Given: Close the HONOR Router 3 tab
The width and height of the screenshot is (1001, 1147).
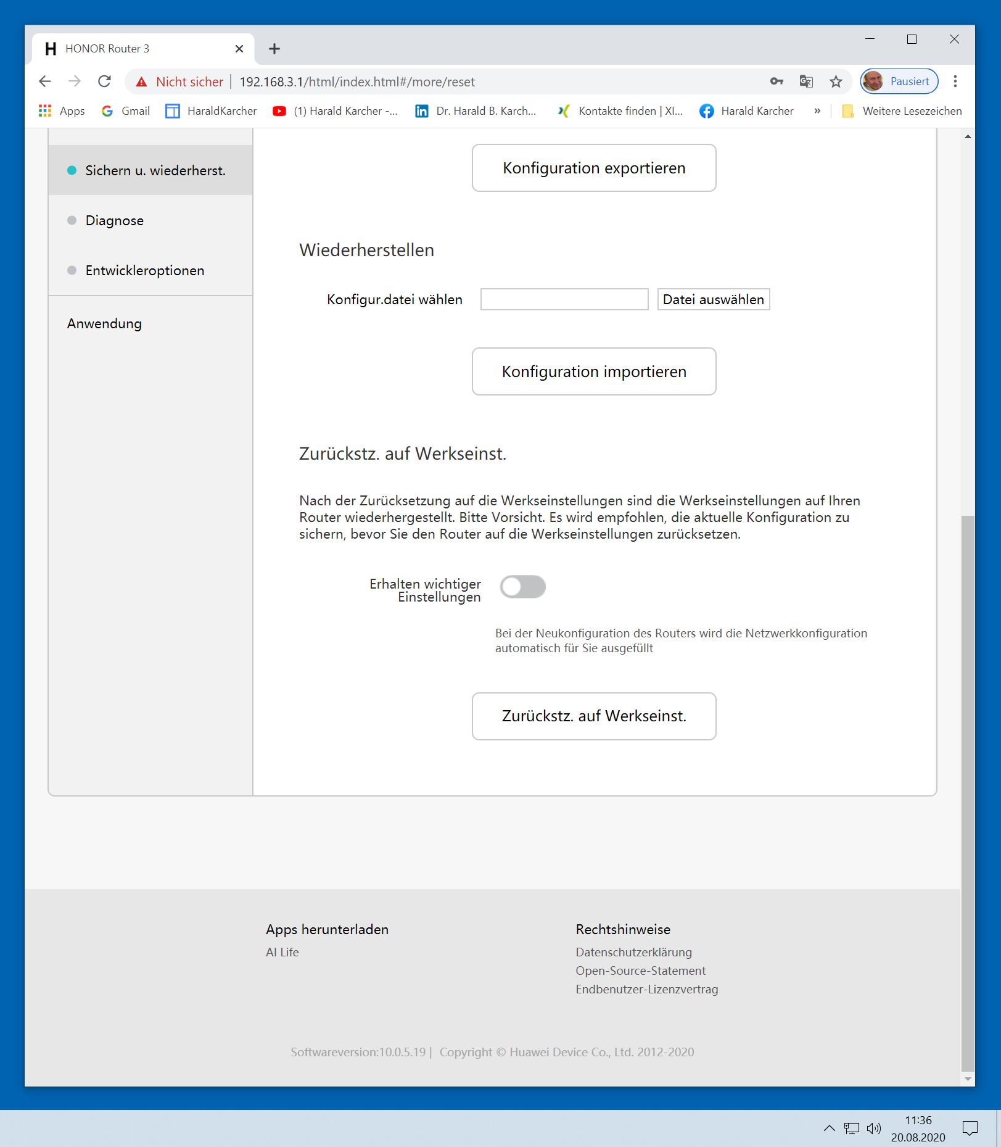Looking at the screenshot, I should [239, 49].
